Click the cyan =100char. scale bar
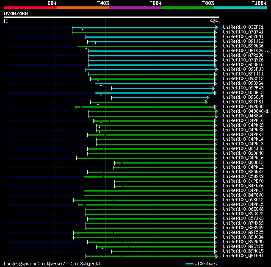The height and width of the screenshot is (267, 271). [189, 264]
